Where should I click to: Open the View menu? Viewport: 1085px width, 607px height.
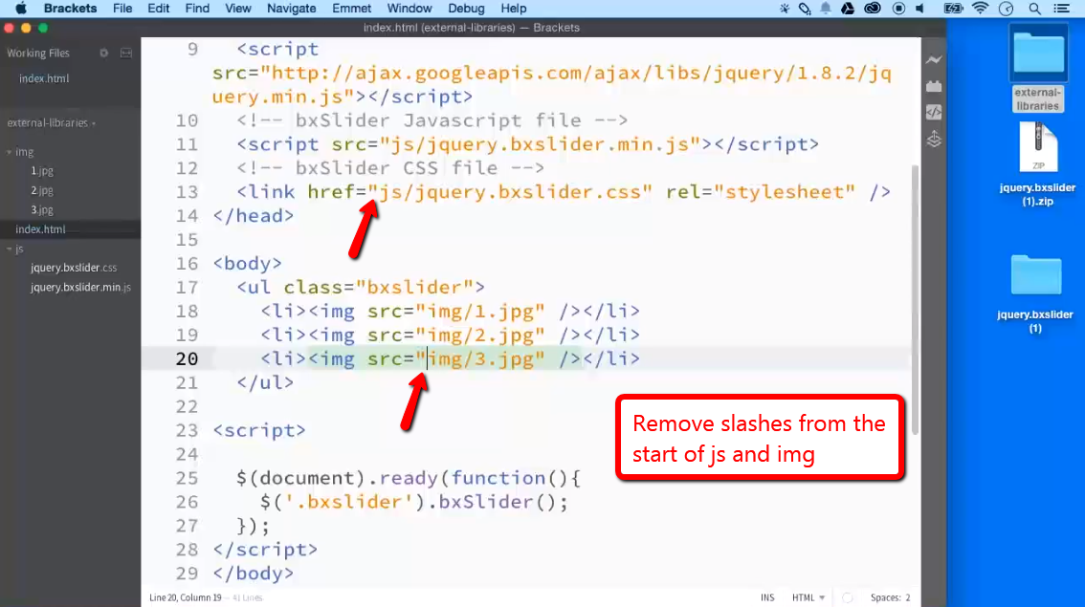coord(238,9)
